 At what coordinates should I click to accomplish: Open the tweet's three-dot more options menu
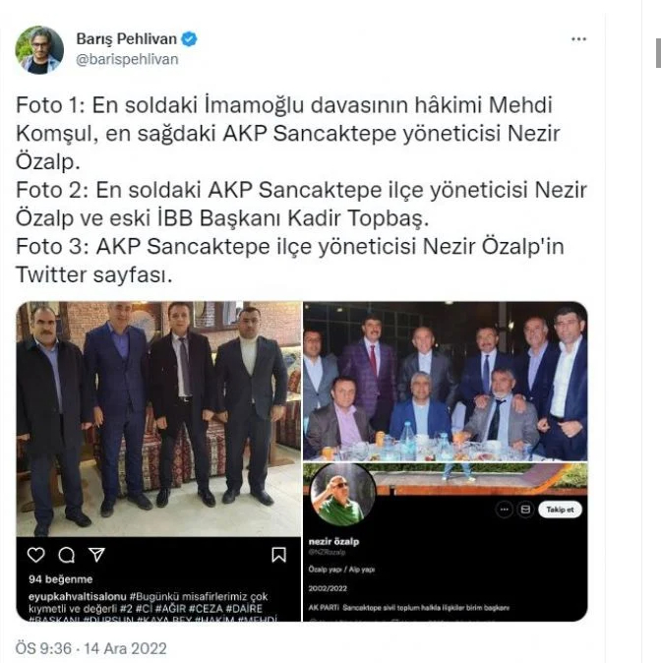(578, 39)
